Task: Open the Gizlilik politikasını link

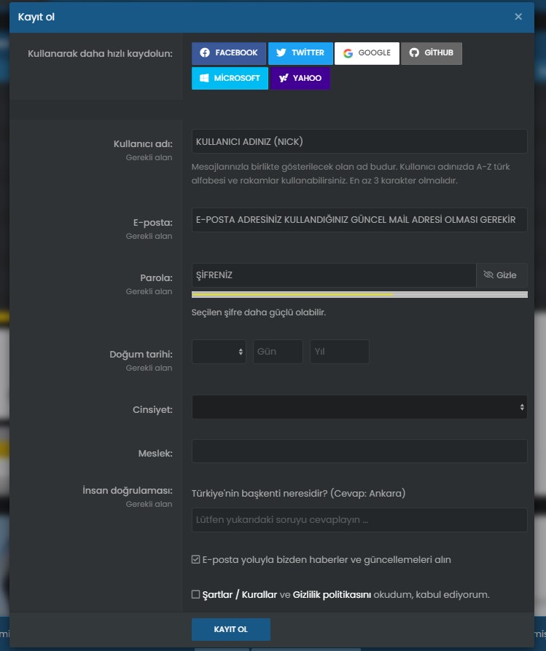Action: coord(332,594)
